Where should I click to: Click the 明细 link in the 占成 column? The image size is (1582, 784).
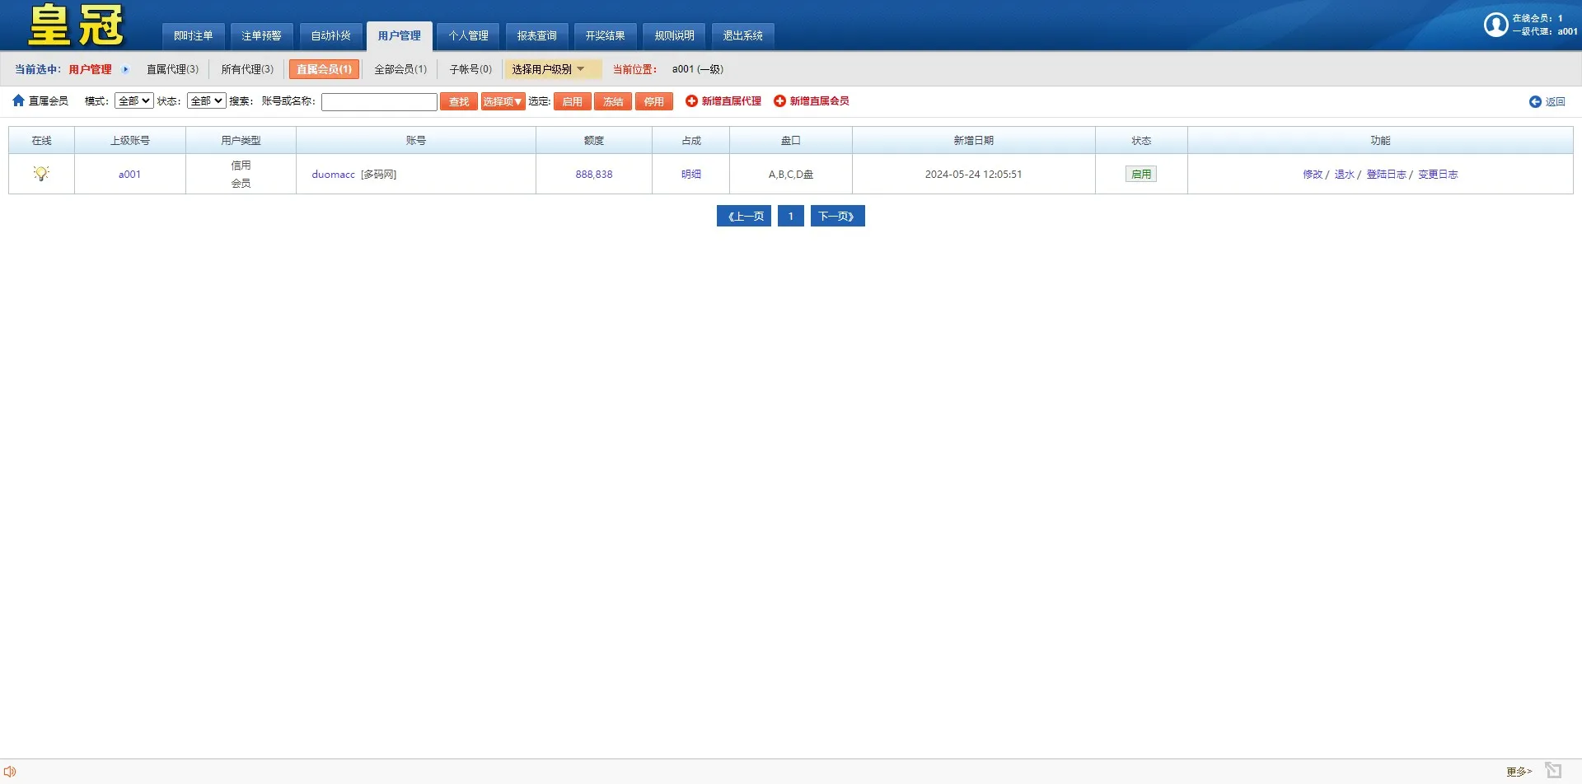[690, 174]
